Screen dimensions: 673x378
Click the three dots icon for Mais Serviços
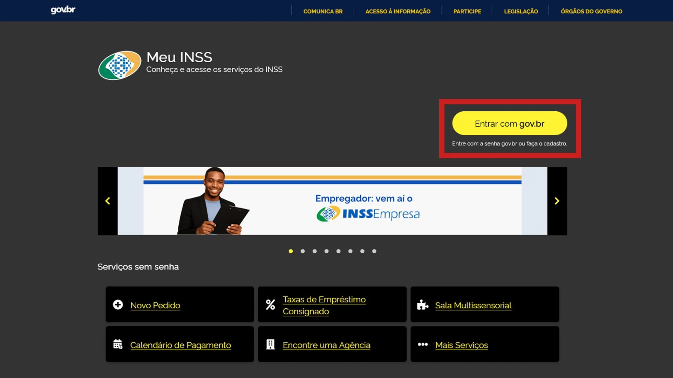(423, 344)
